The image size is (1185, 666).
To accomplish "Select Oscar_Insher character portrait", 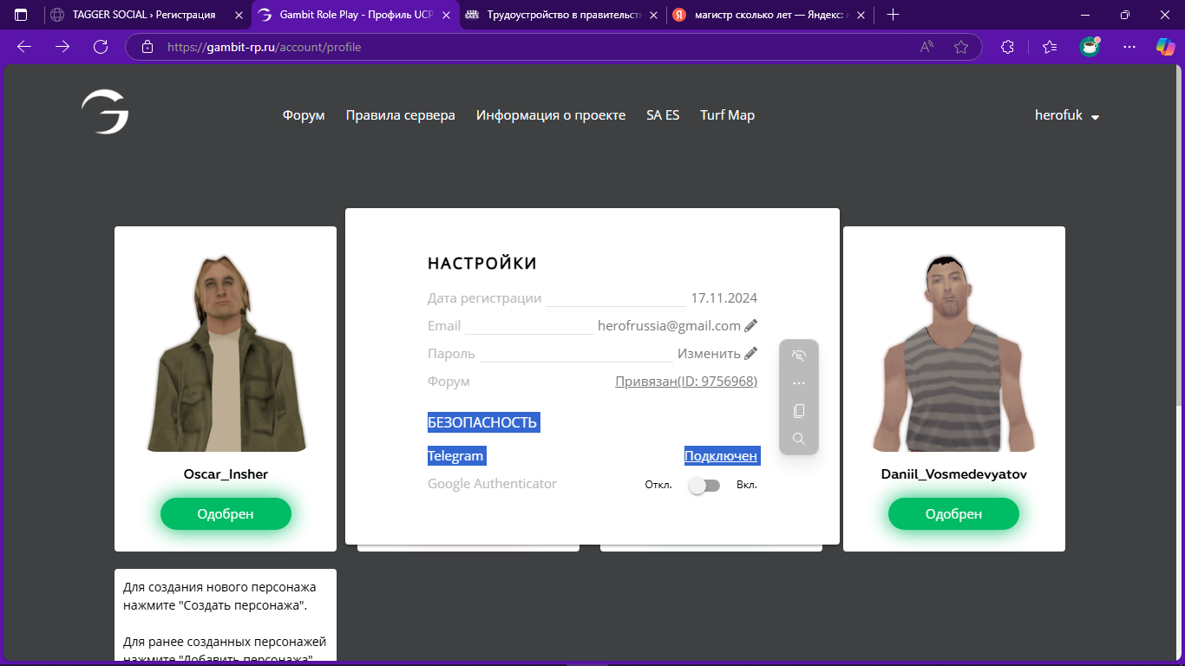I will [x=226, y=352].
